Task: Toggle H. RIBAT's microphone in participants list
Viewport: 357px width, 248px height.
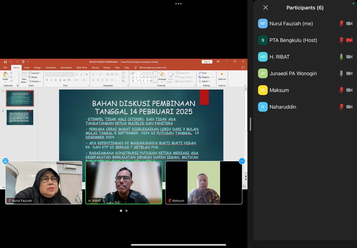Action: click(341, 57)
